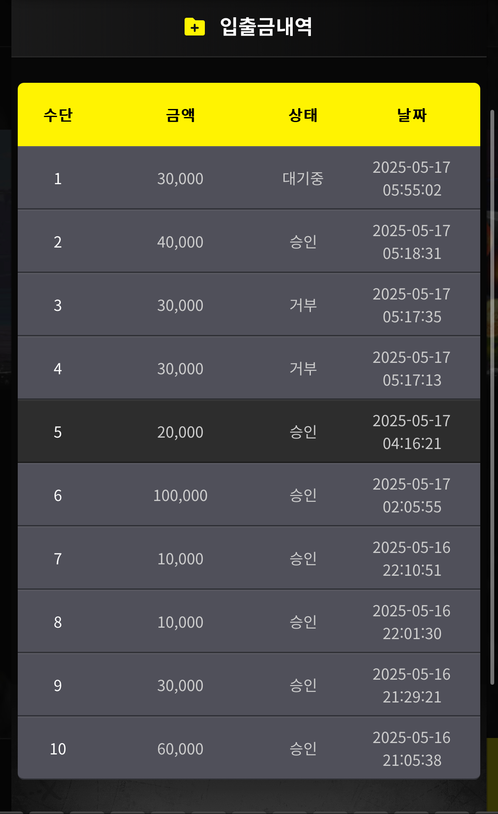
Task: Click the 100,000 amount in row 6
Action: [x=180, y=495]
